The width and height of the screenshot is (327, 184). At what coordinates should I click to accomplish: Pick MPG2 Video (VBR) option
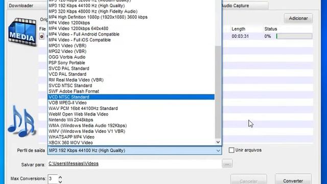pos(131,51)
